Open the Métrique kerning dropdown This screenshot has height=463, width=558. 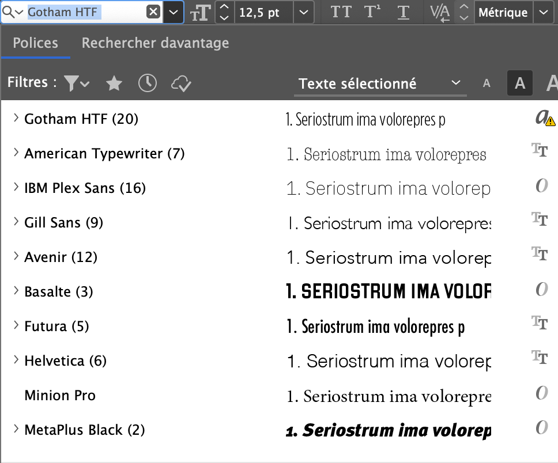pos(541,12)
